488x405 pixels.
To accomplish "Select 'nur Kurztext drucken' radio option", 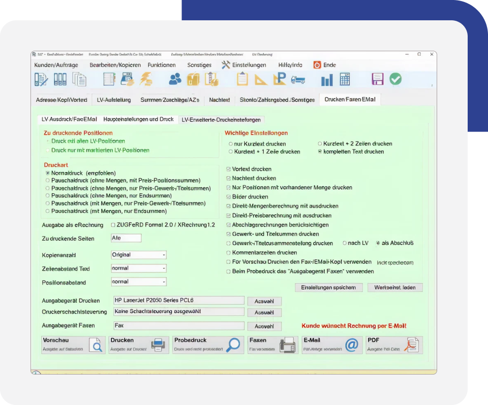I will point(231,144).
